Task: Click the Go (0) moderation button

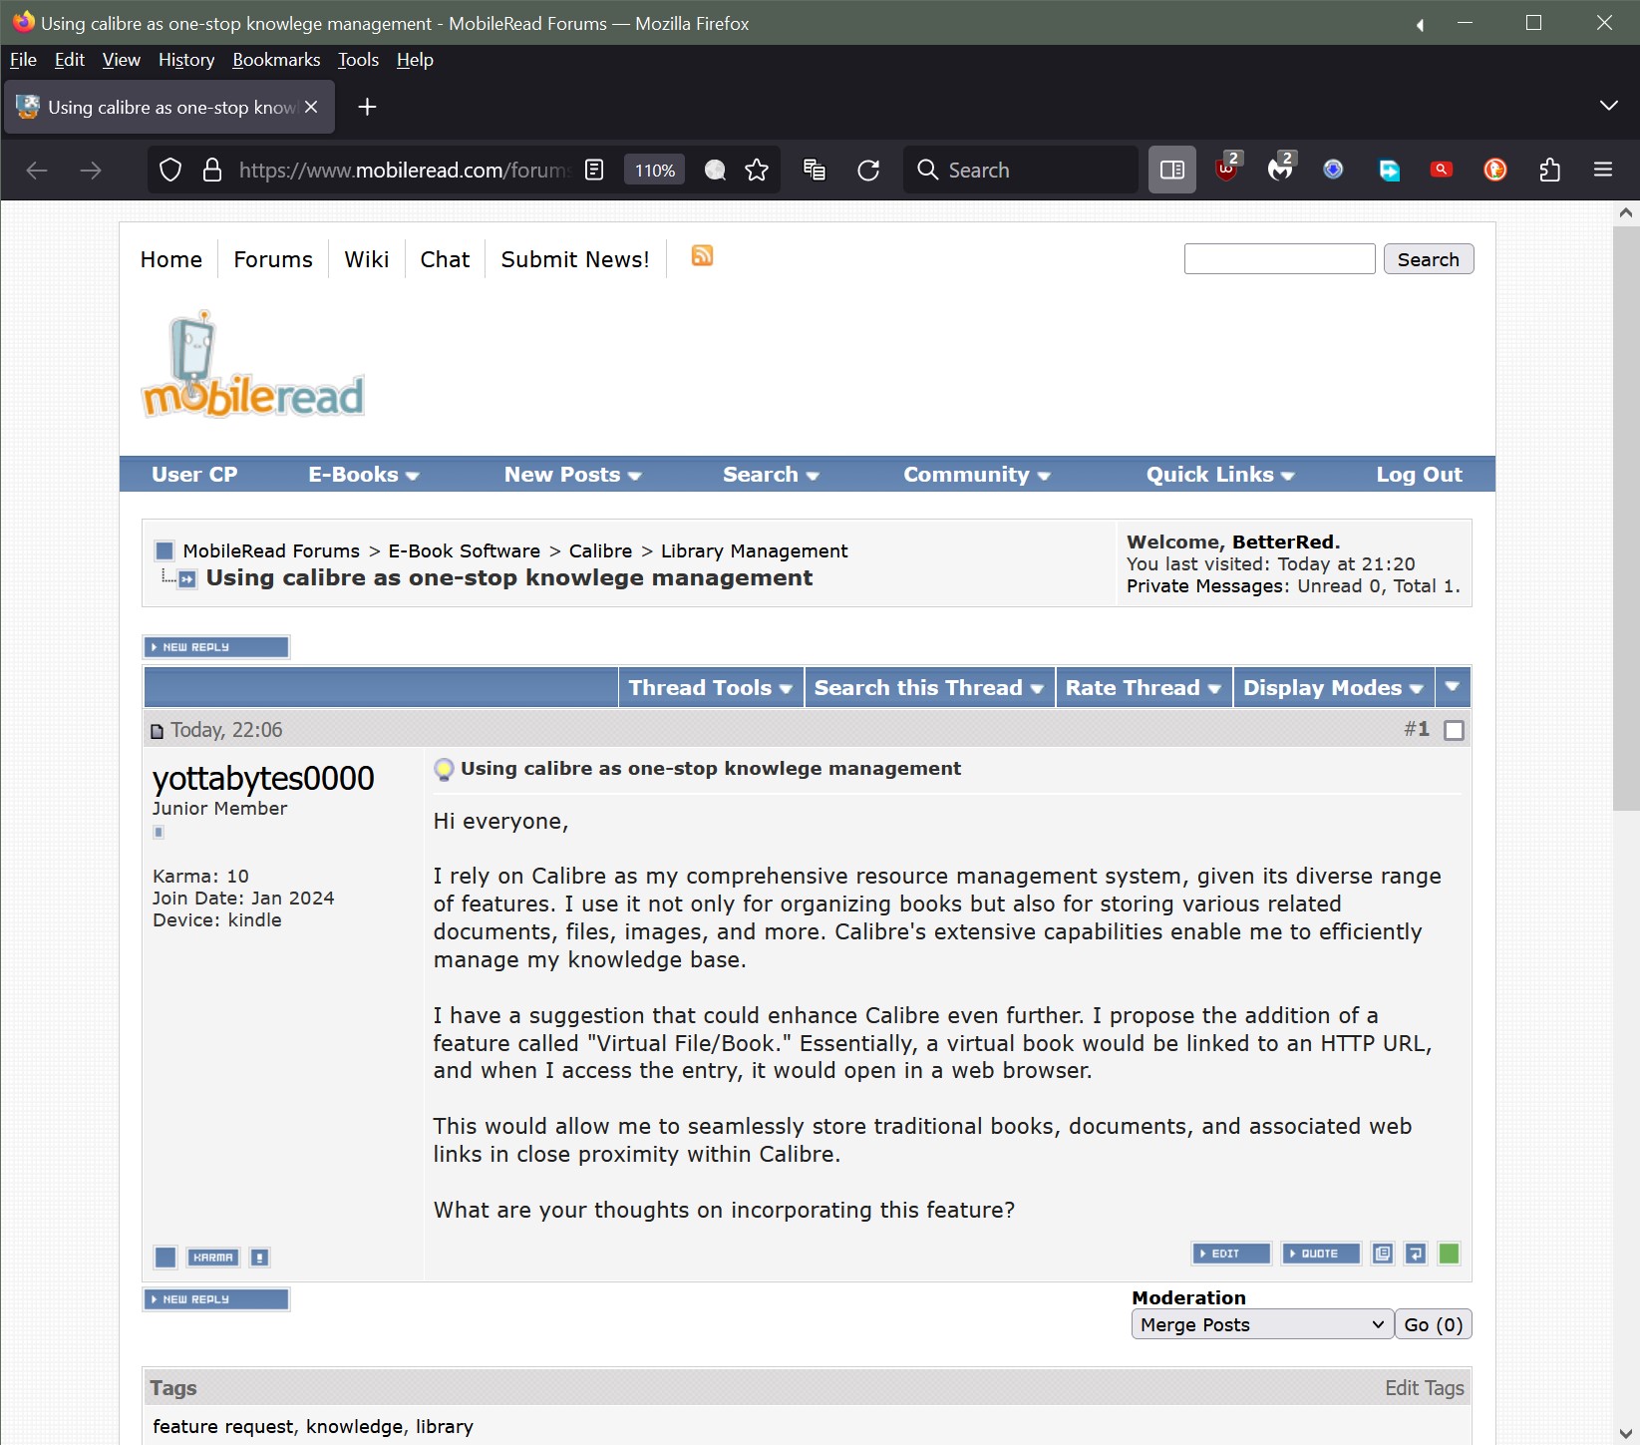Action: click(1433, 1324)
